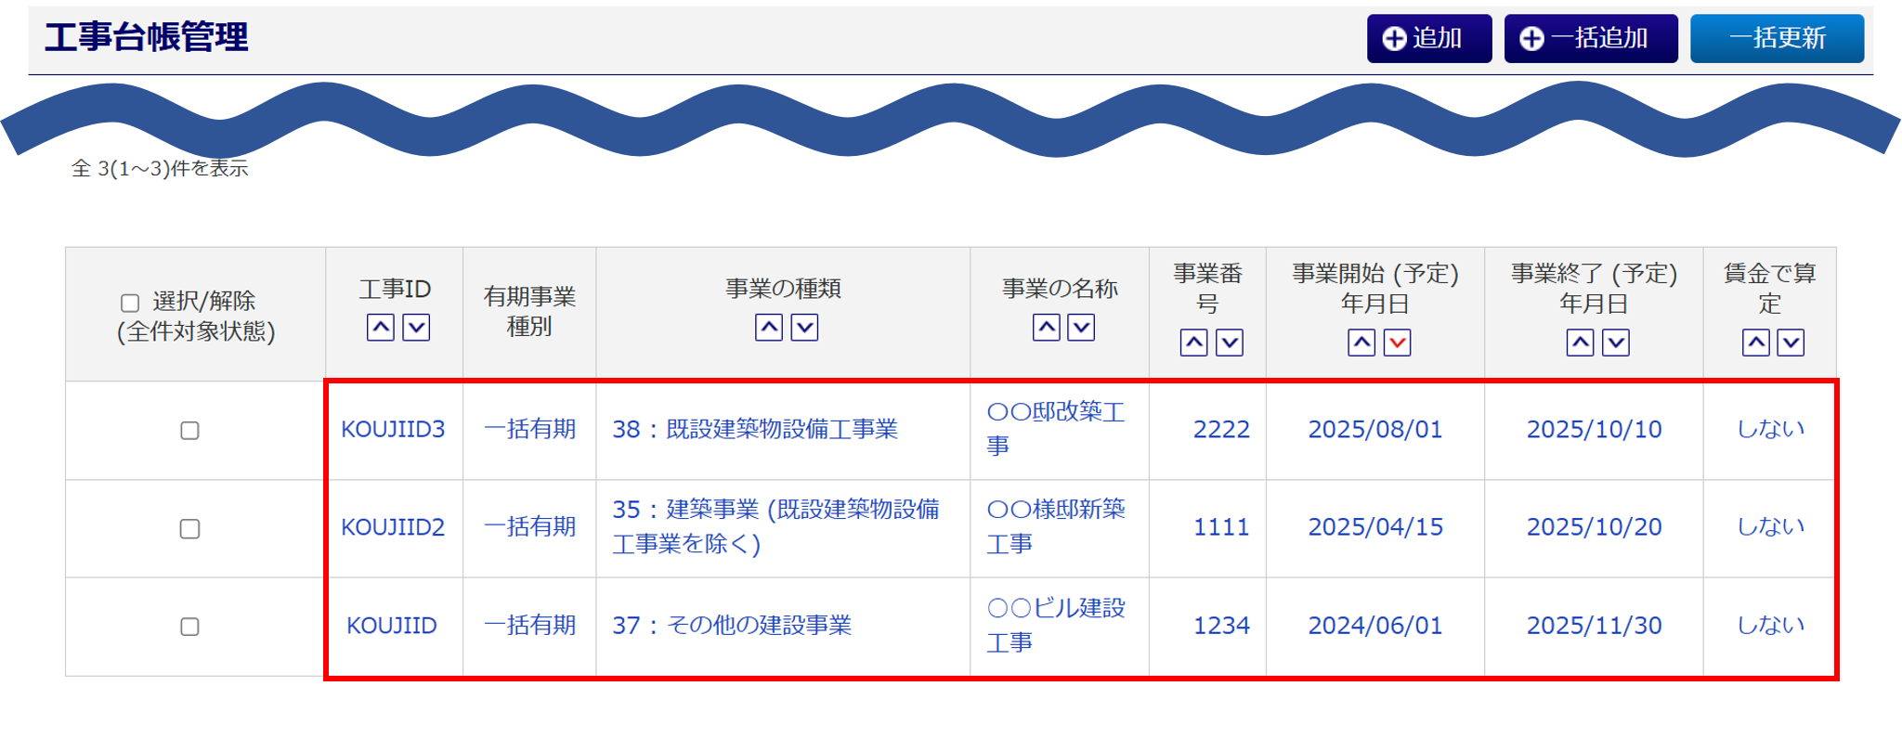Open the KOUJIID2 construction link

393,527
